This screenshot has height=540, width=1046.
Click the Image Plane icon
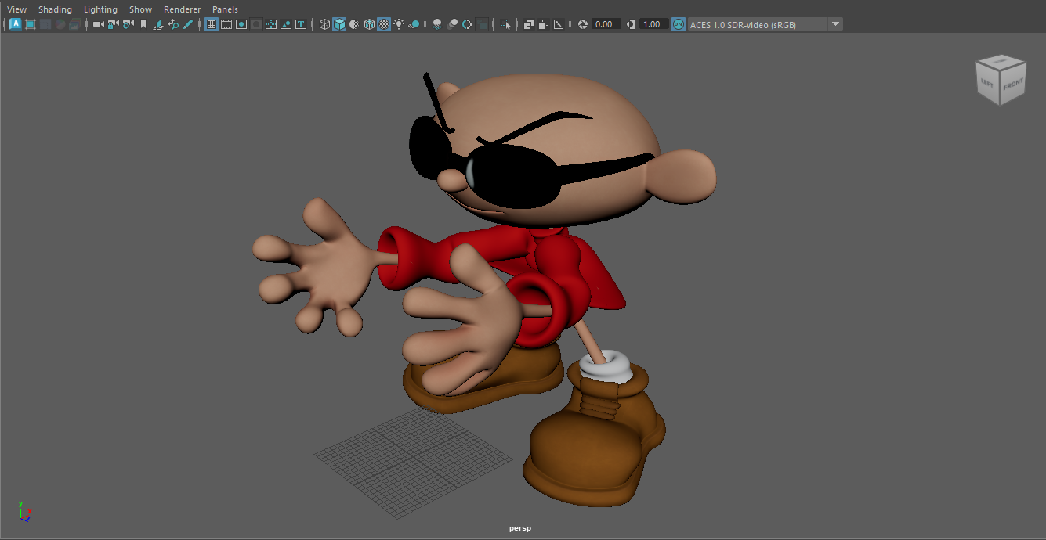158,24
